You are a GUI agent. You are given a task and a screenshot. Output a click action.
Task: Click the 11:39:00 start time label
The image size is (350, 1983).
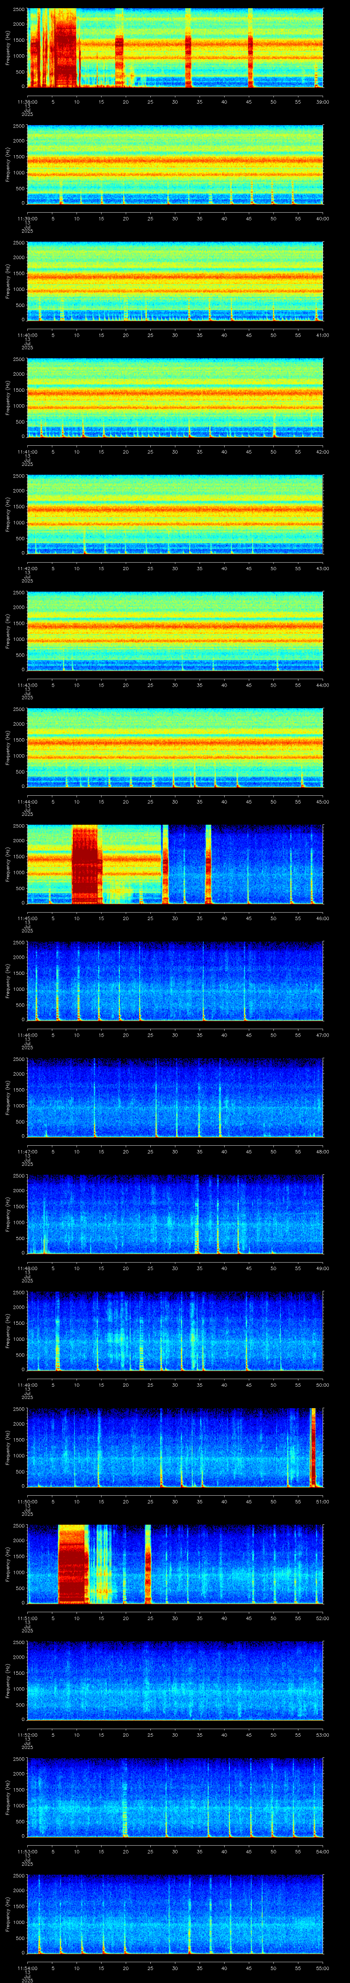tap(27, 219)
